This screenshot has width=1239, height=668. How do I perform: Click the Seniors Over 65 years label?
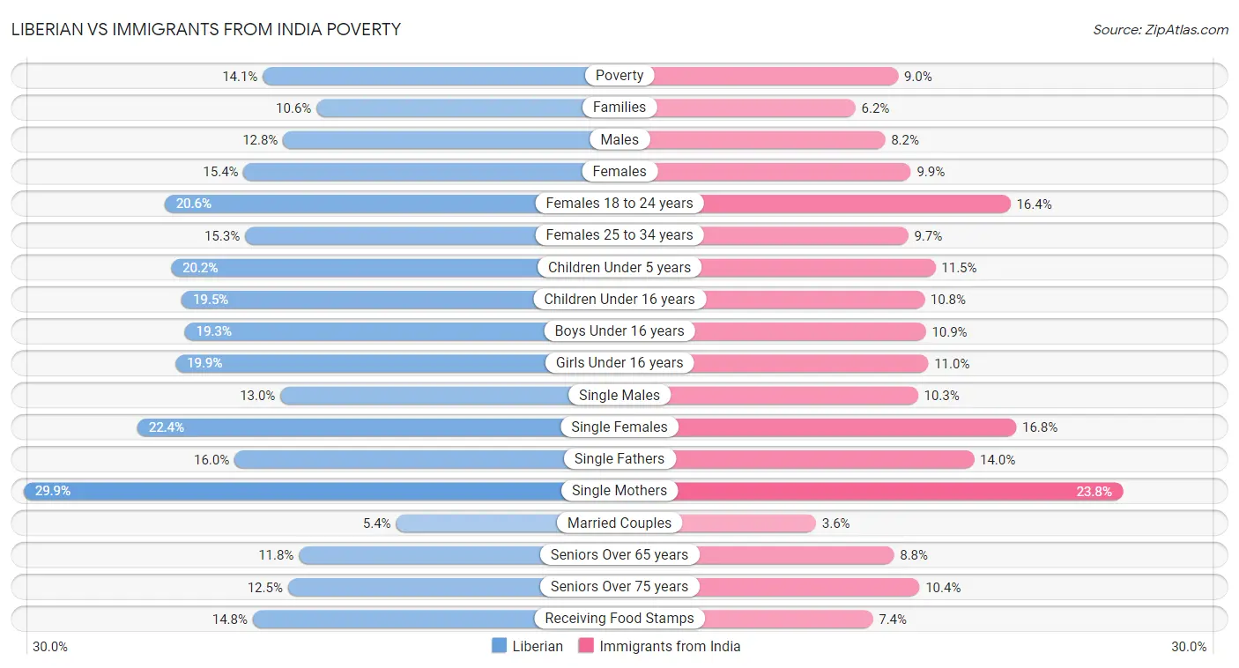(619, 554)
